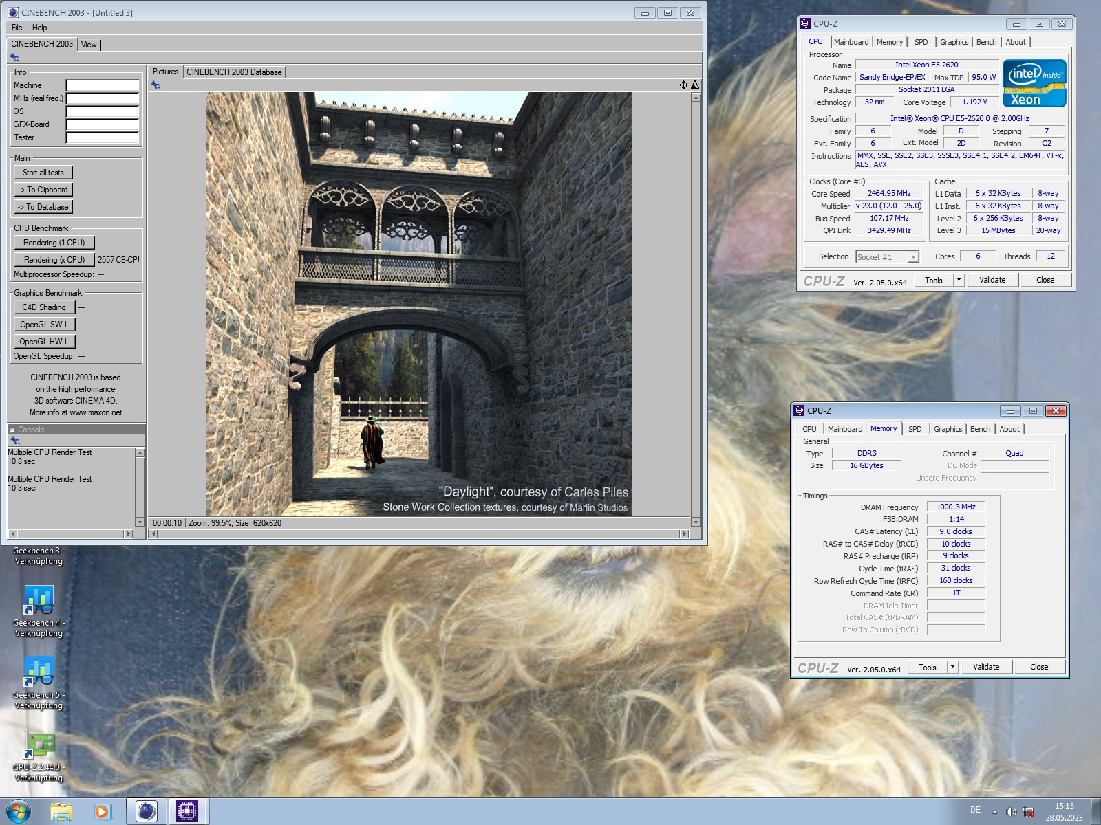Open Windows Media Player from taskbar
1101x825 pixels.
click(x=103, y=812)
